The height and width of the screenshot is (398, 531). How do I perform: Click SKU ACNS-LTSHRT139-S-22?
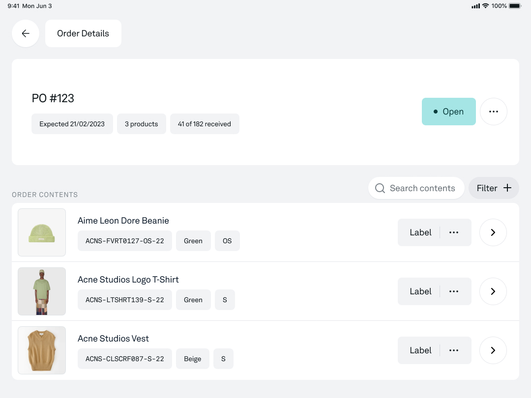tap(124, 300)
